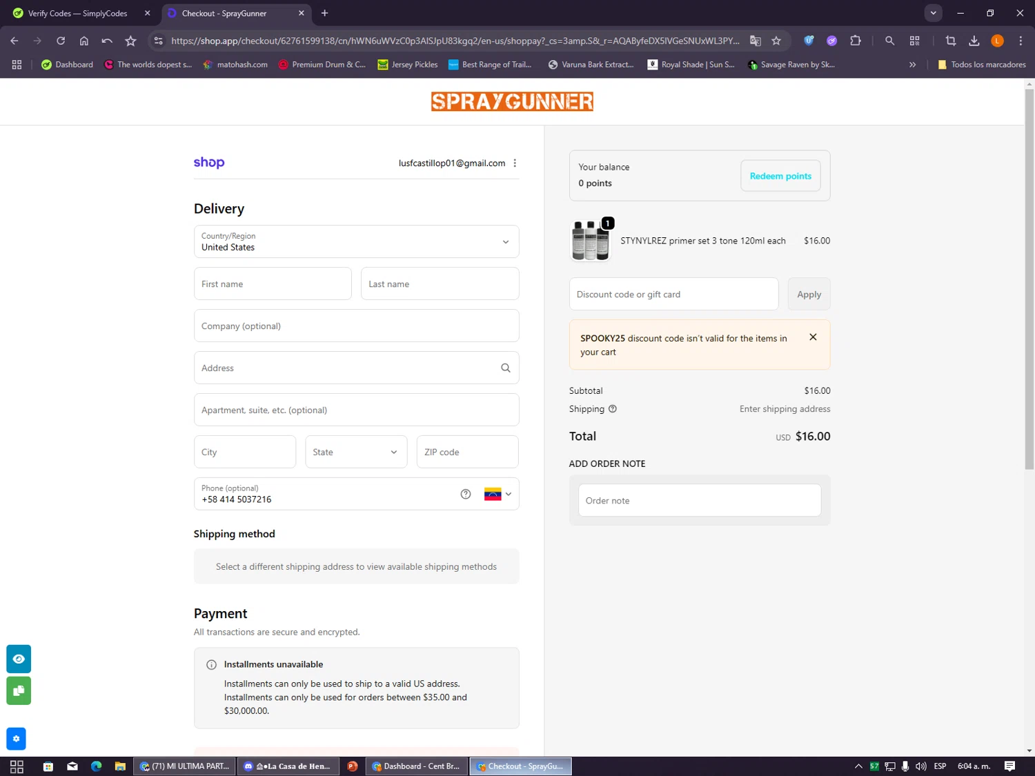
Task: Open the account options three-dot menu beside email
Action: [515, 163]
